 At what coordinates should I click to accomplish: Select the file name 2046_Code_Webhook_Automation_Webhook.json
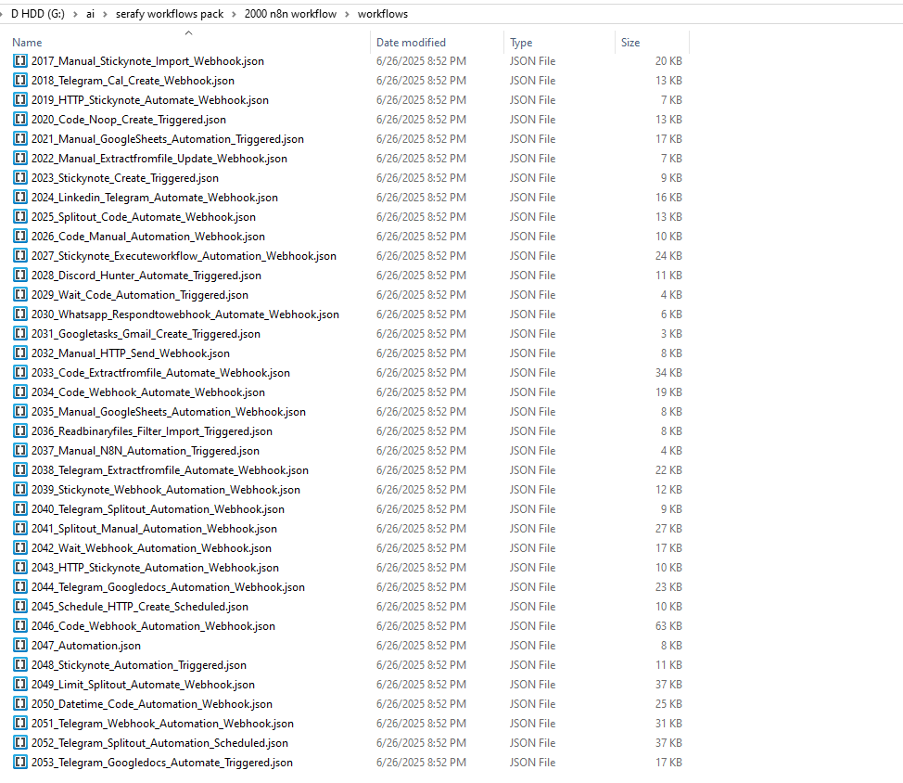click(153, 626)
